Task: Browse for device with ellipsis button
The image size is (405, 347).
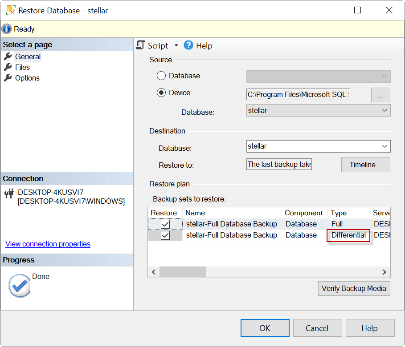Action: click(x=380, y=95)
